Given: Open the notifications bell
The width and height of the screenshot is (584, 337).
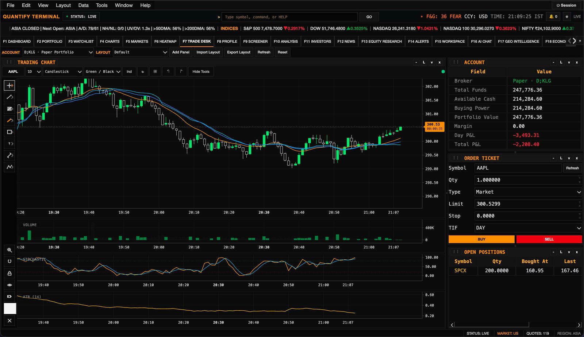Looking at the screenshot, I should (x=553, y=16).
